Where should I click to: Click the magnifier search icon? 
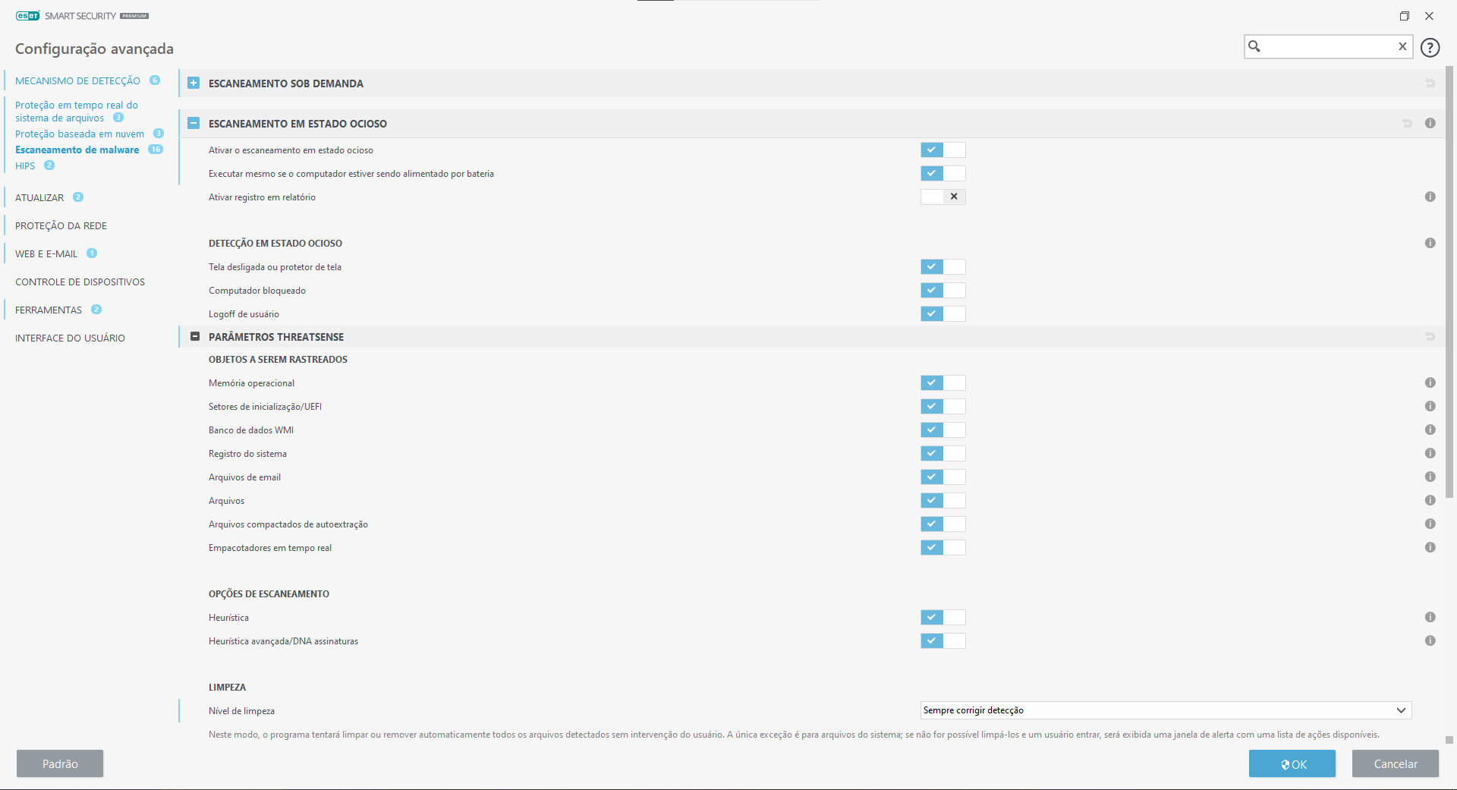click(1254, 46)
